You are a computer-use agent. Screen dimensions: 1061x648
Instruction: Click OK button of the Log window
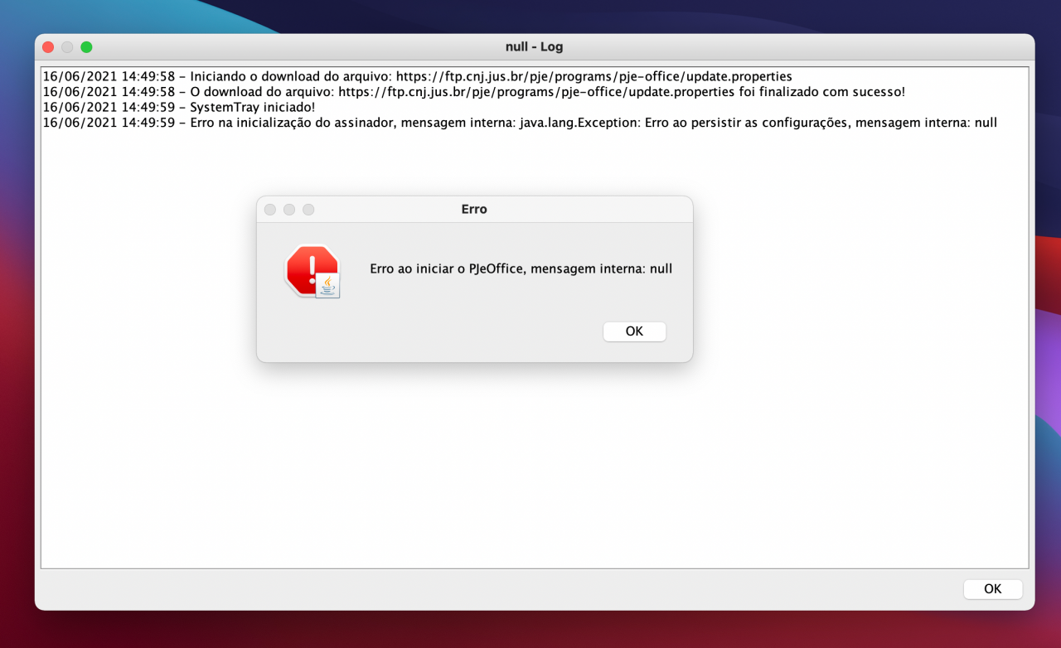(x=992, y=589)
